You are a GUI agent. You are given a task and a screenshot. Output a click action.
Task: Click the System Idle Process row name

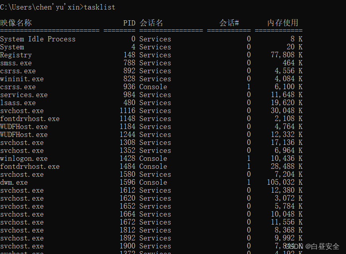[38, 39]
